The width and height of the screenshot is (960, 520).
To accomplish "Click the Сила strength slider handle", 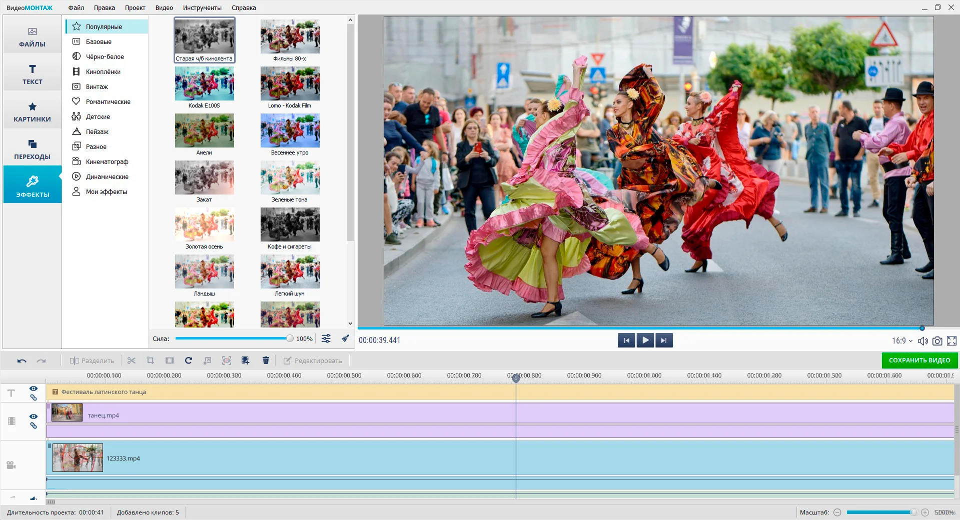I will click(290, 338).
